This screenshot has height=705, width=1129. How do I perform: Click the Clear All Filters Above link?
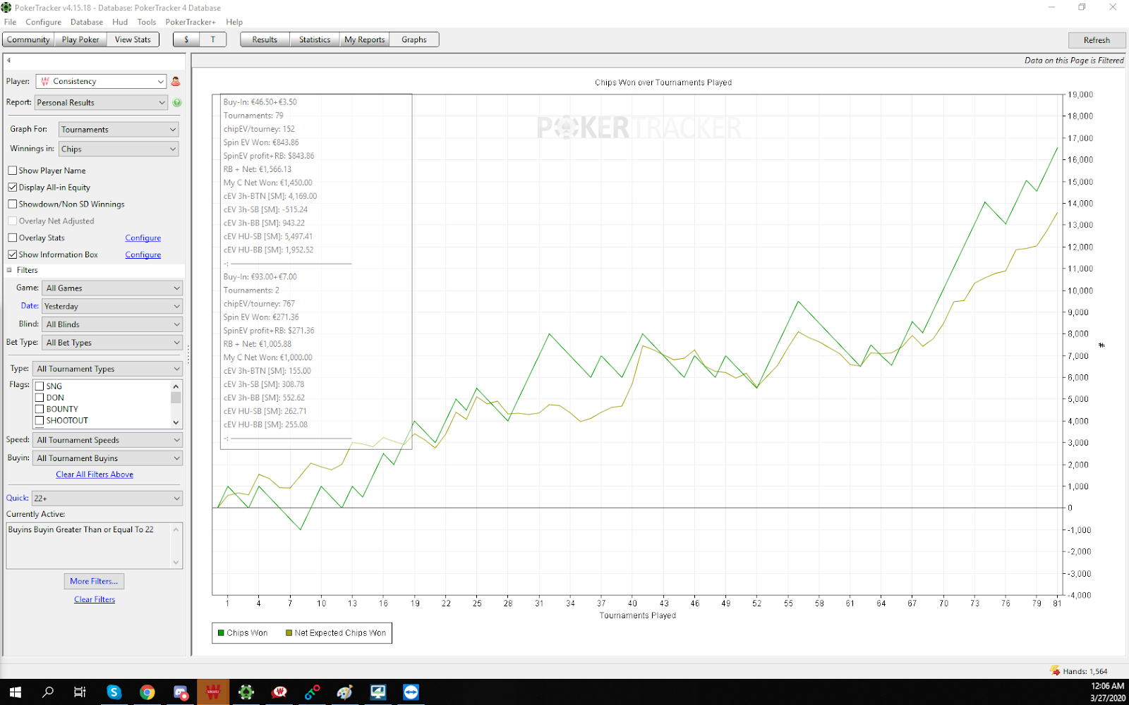coord(95,474)
